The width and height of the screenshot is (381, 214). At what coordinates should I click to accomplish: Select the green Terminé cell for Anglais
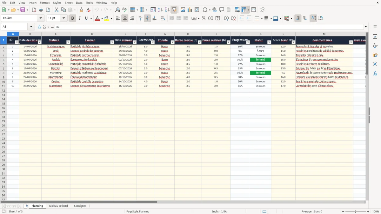point(260,60)
